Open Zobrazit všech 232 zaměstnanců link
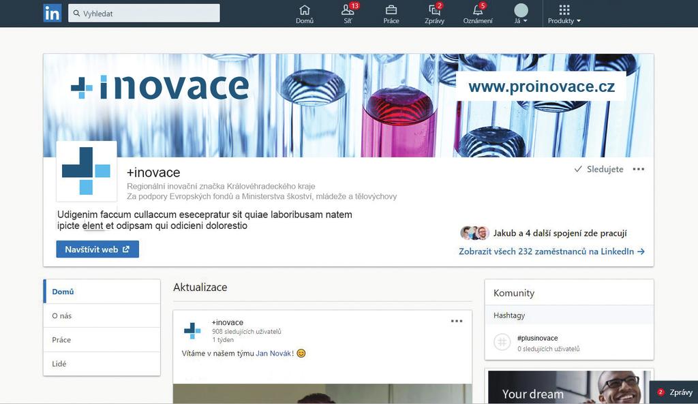 click(x=551, y=251)
